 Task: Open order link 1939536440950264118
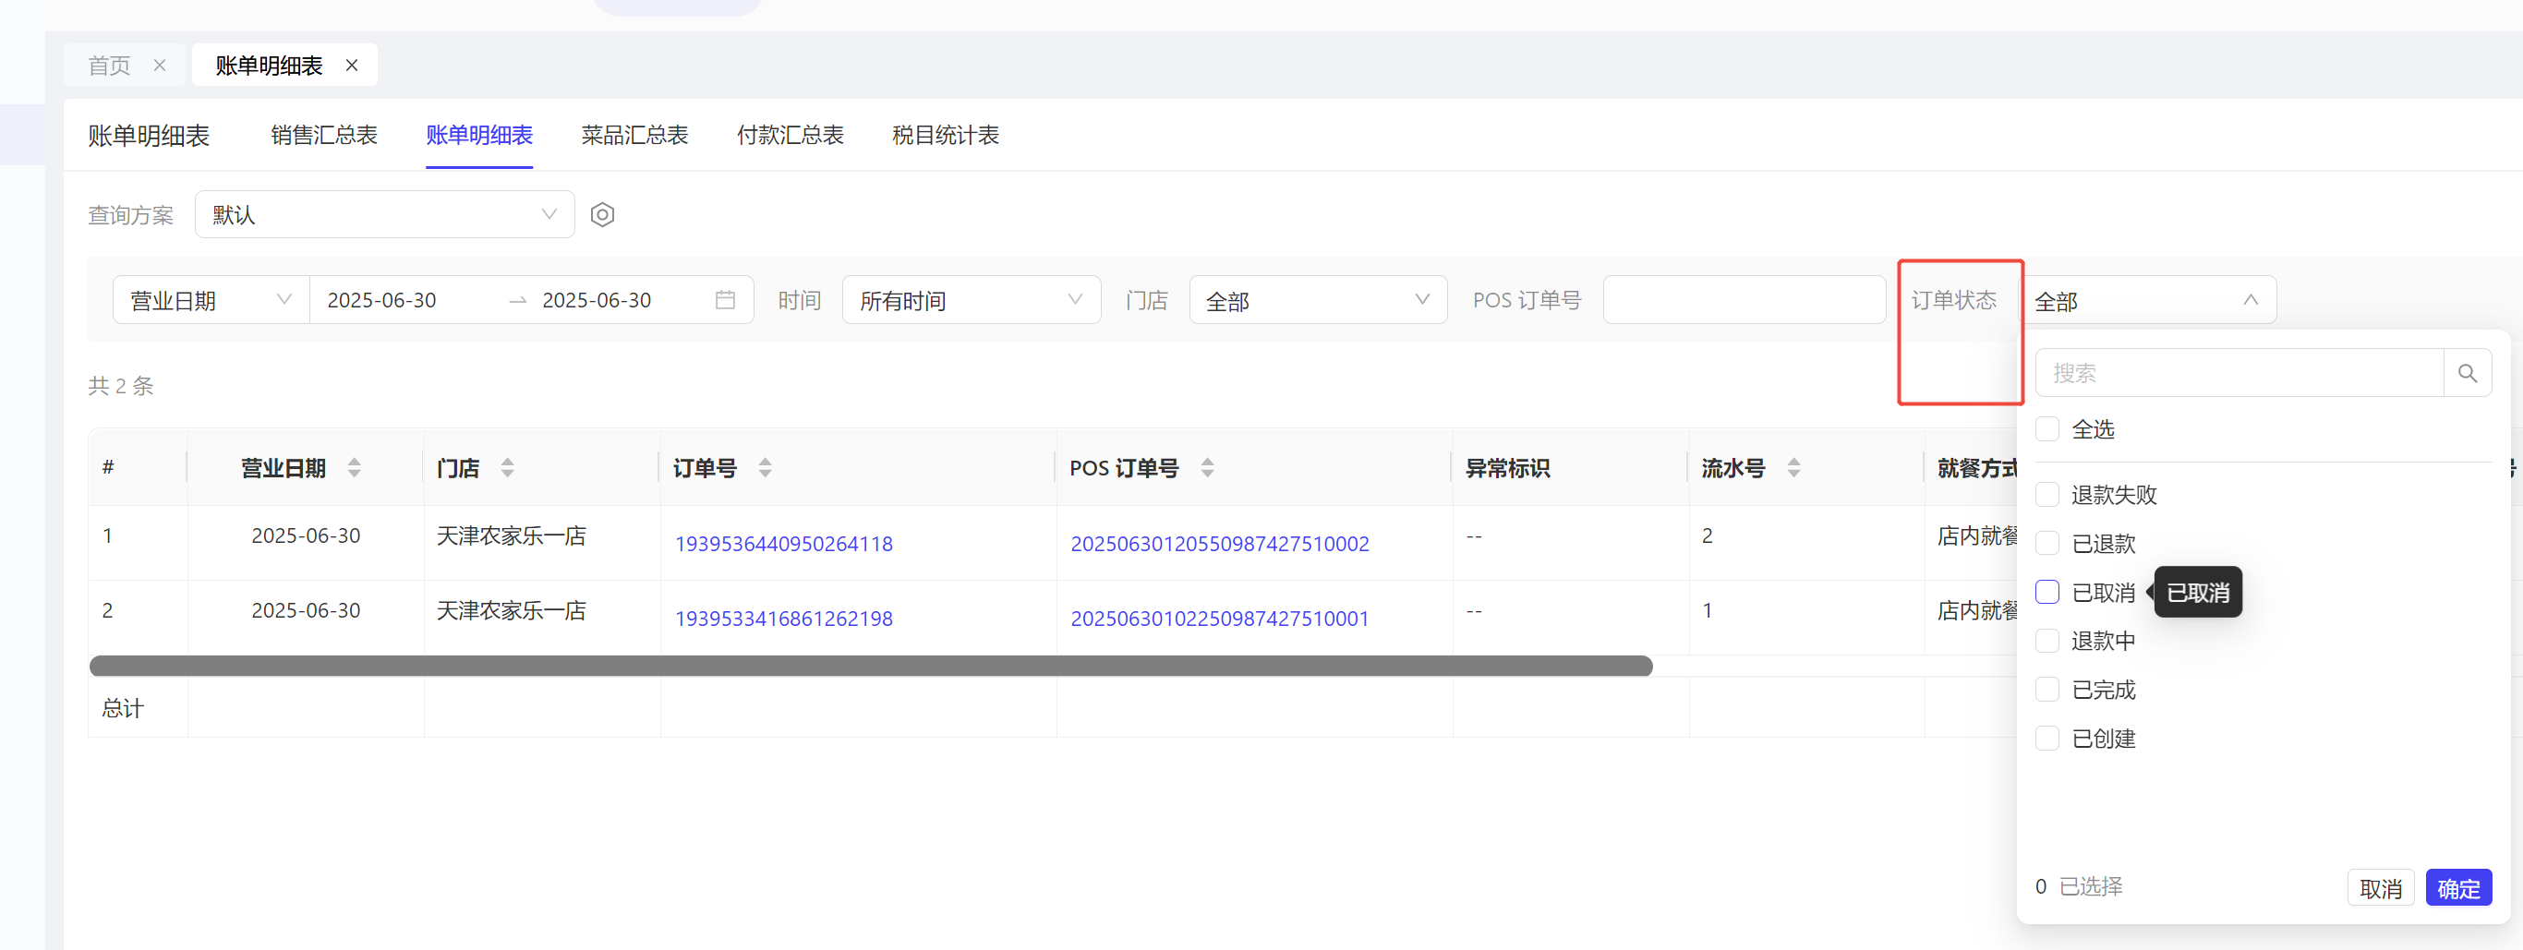click(783, 544)
